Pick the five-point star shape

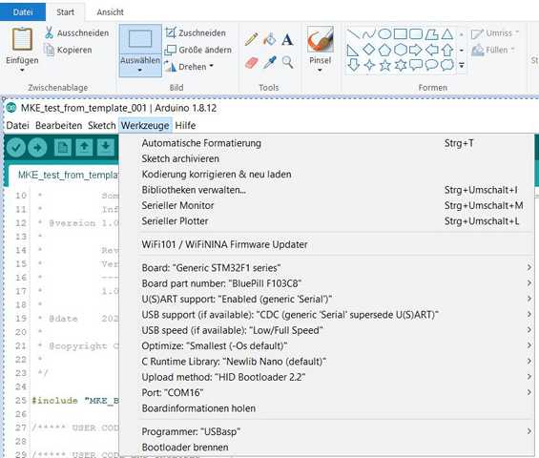pyautogui.click(x=384, y=65)
